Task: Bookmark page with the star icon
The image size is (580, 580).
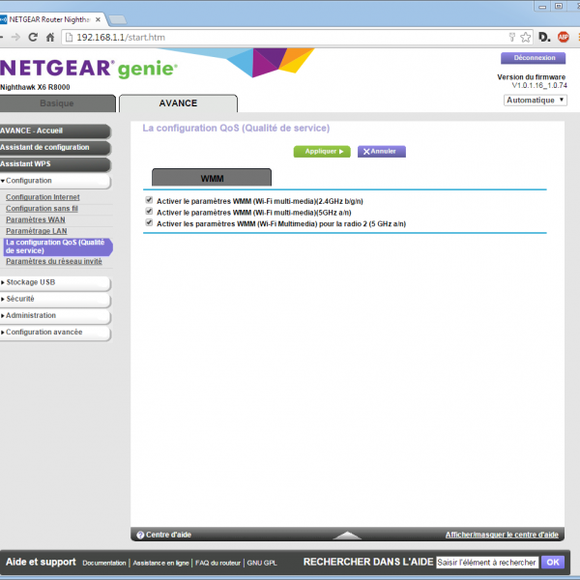Action: coord(525,37)
